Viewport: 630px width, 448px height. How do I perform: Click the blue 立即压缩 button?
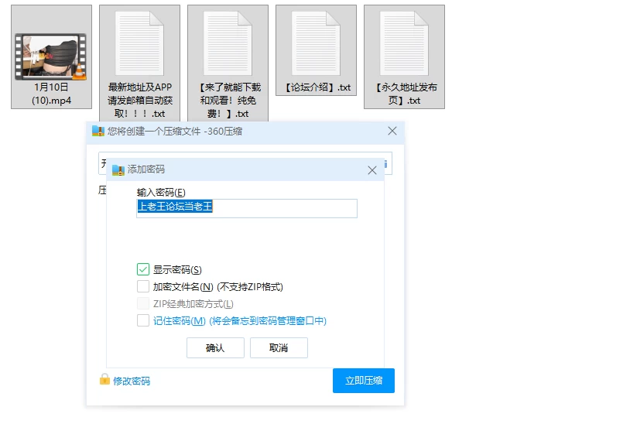coord(364,381)
